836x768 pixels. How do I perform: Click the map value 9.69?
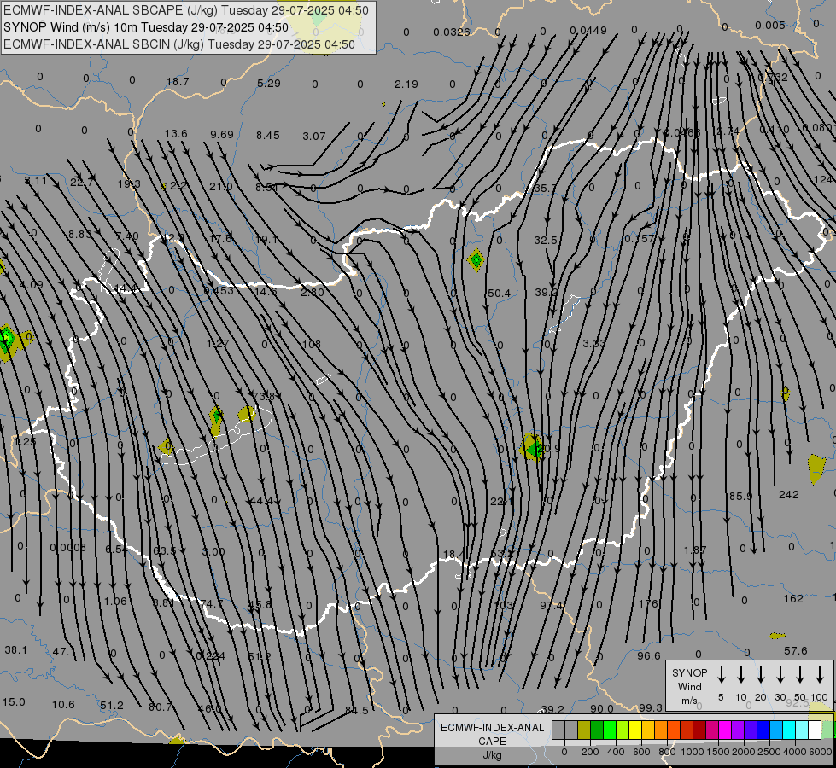[x=222, y=135]
